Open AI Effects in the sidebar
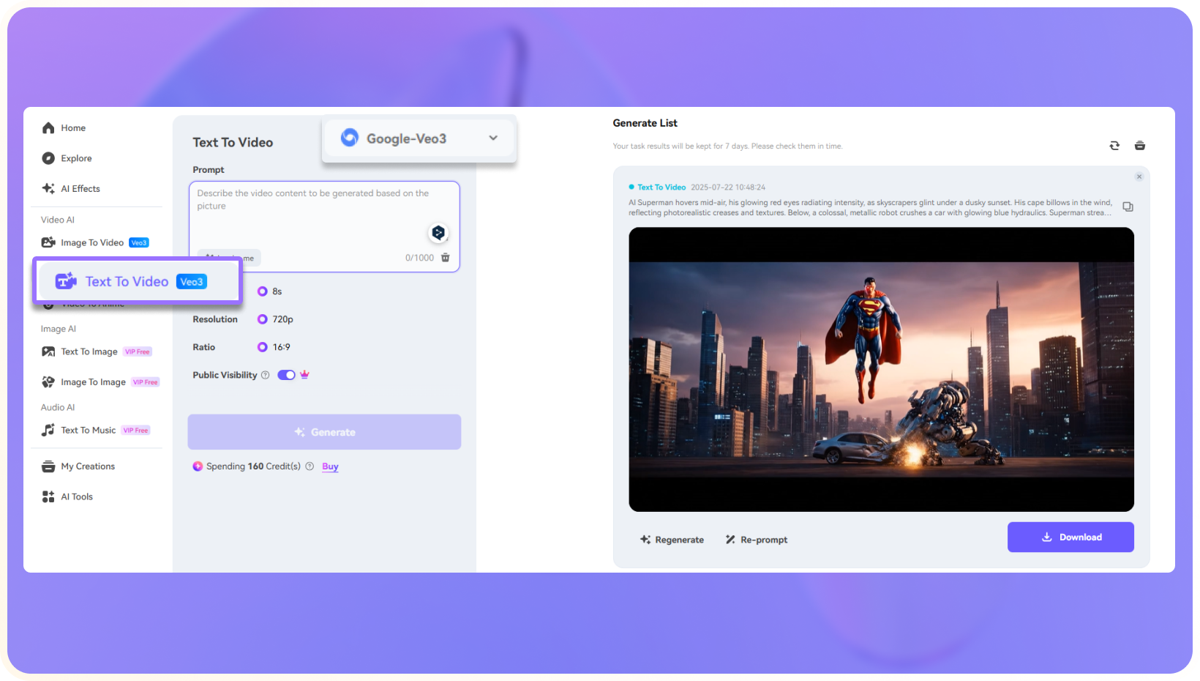Screen dimensions: 1200x681 point(71,189)
